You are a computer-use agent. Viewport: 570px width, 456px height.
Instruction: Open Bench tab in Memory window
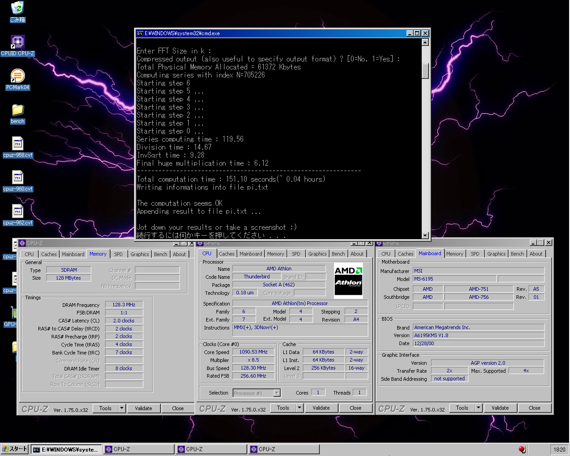coord(161,254)
